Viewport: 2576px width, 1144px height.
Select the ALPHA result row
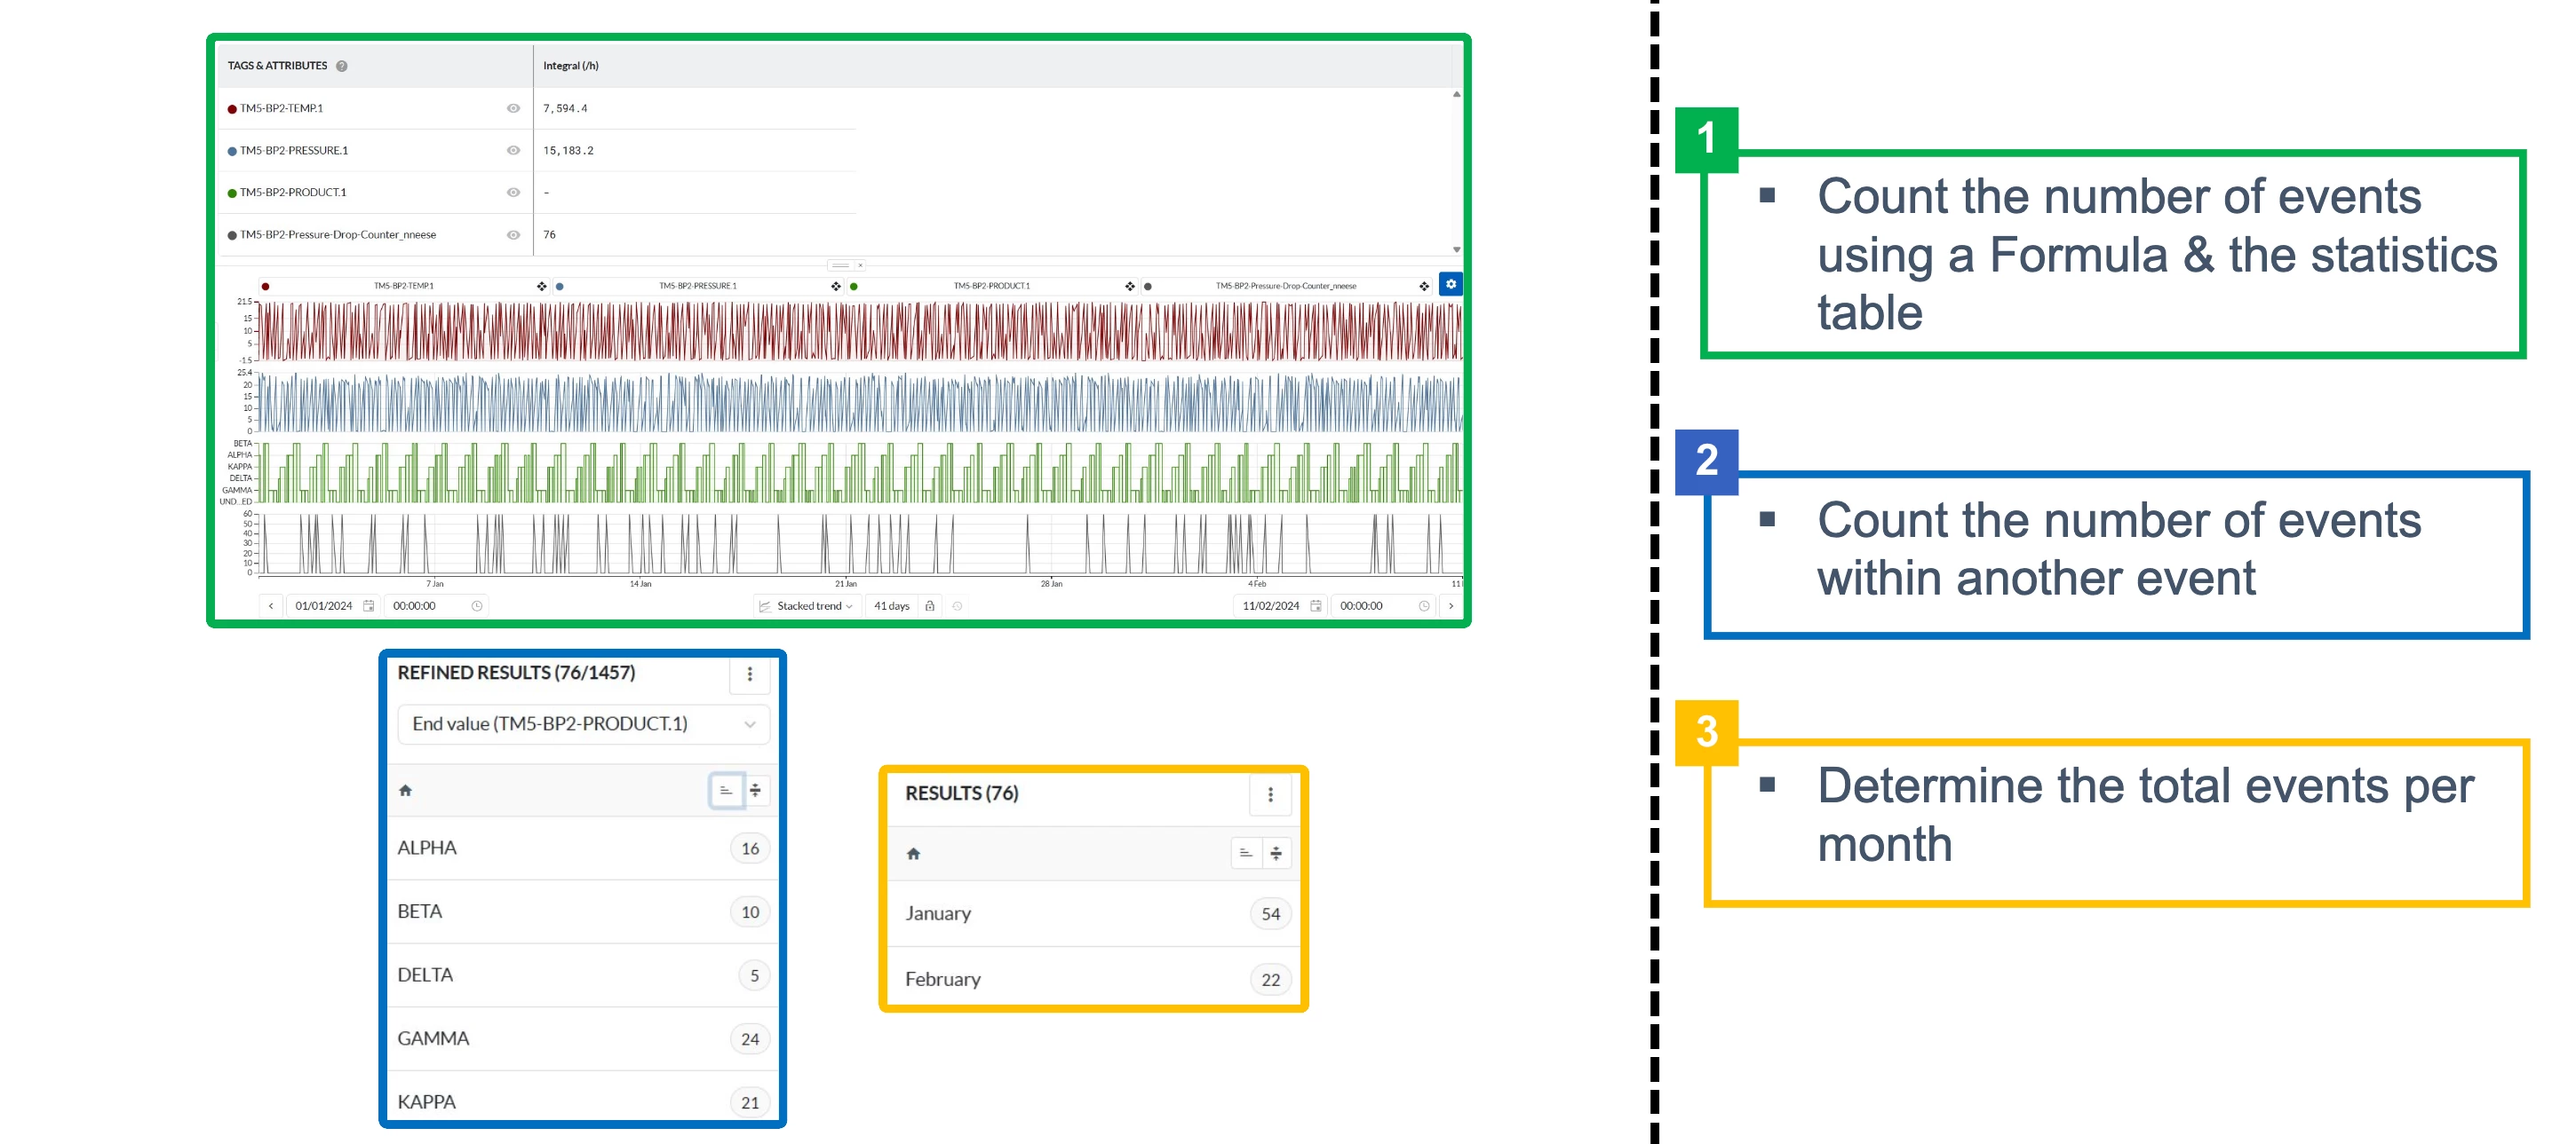click(583, 848)
